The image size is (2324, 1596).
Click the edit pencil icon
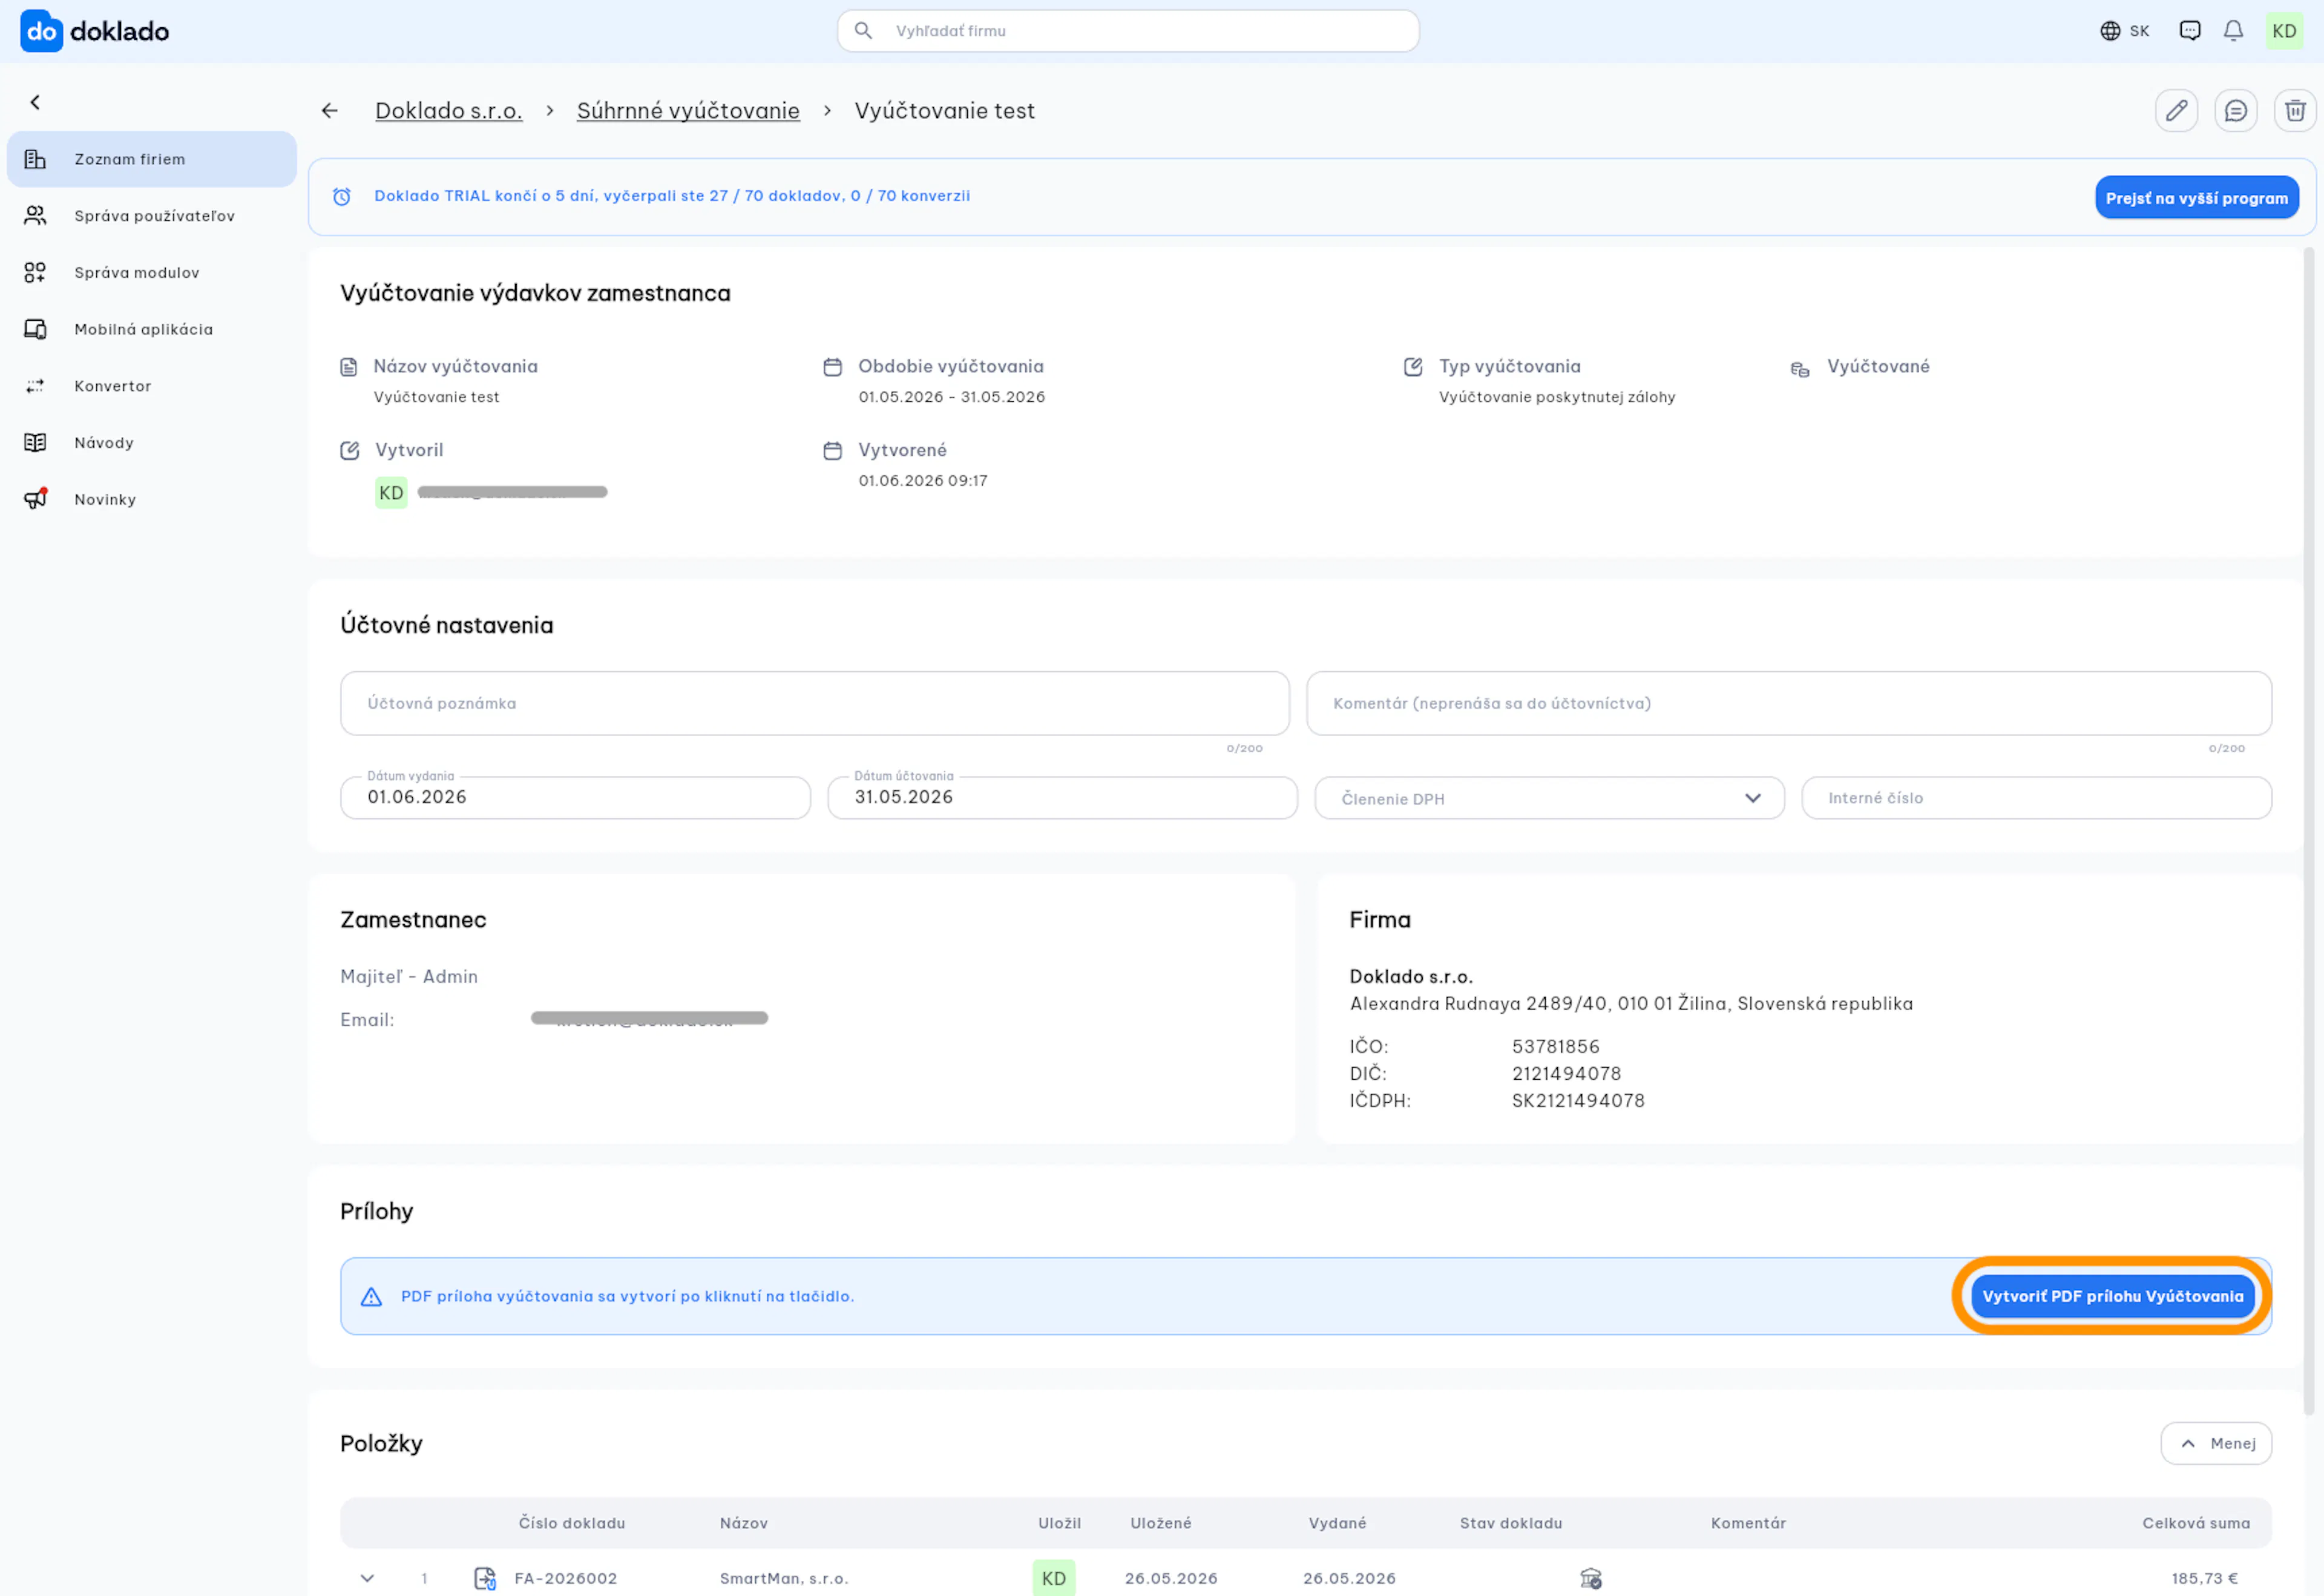coord(2177,111)
